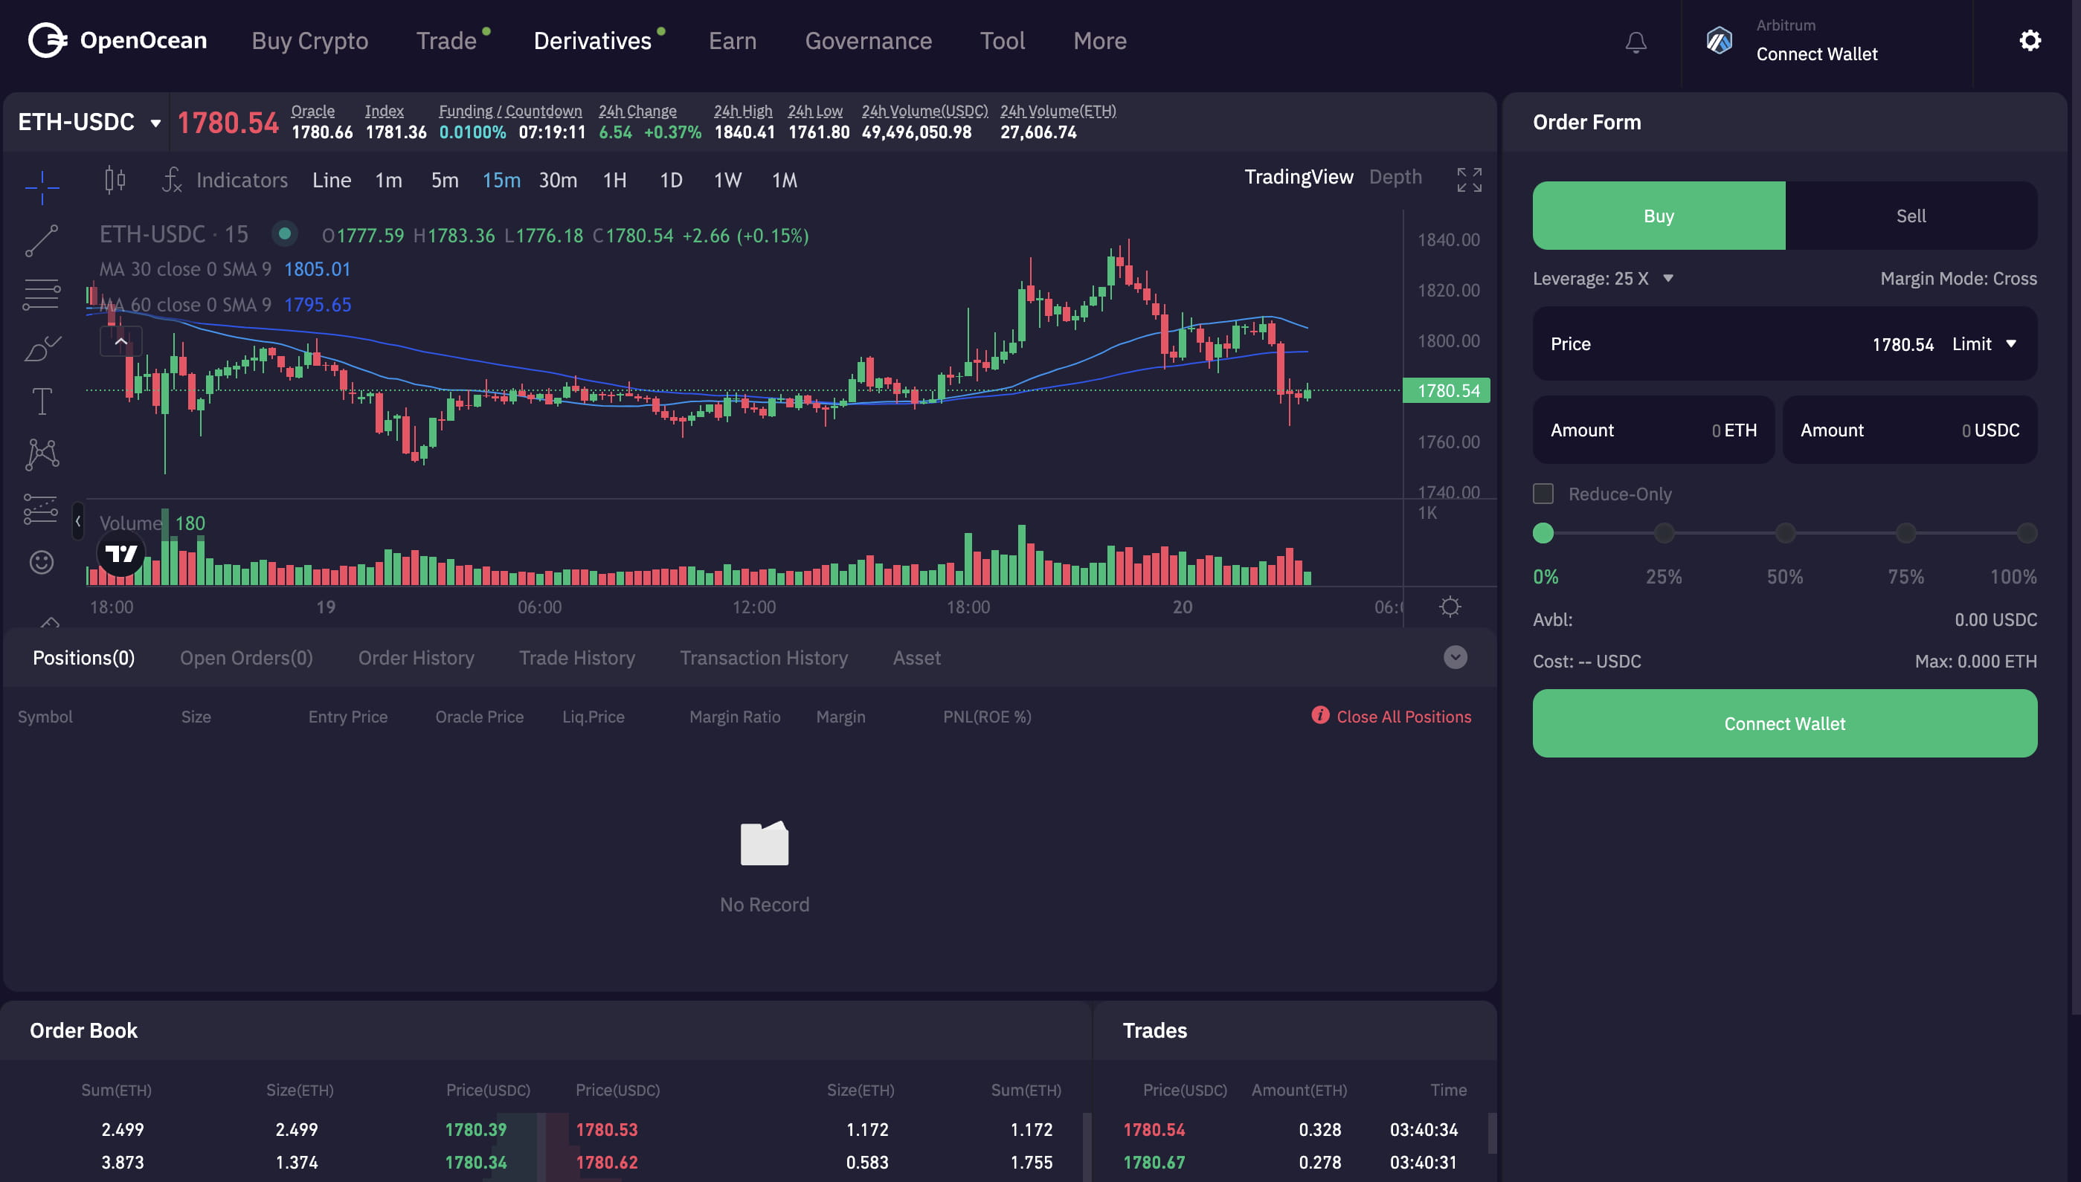Viewport: 2081px width, 1182px height.
Task: Click the notification bell icon
Action: click(1635, 42)
